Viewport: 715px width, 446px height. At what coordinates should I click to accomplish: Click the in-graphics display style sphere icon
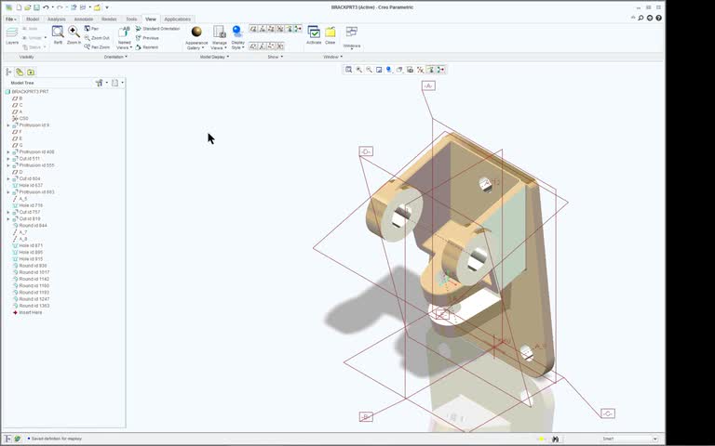pyautogui.click(x=389, y=70)
